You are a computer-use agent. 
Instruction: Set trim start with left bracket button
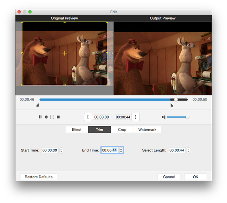click(88, 117)
